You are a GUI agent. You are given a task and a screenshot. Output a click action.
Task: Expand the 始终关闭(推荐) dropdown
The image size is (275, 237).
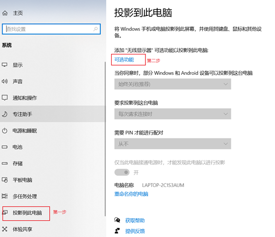(x=173, y=84)
